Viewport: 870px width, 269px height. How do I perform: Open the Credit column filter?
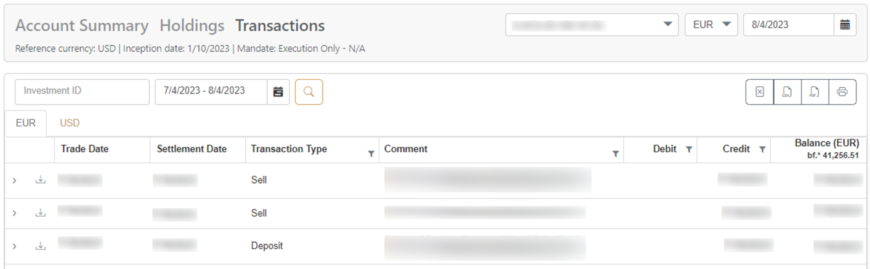point(762,149)
